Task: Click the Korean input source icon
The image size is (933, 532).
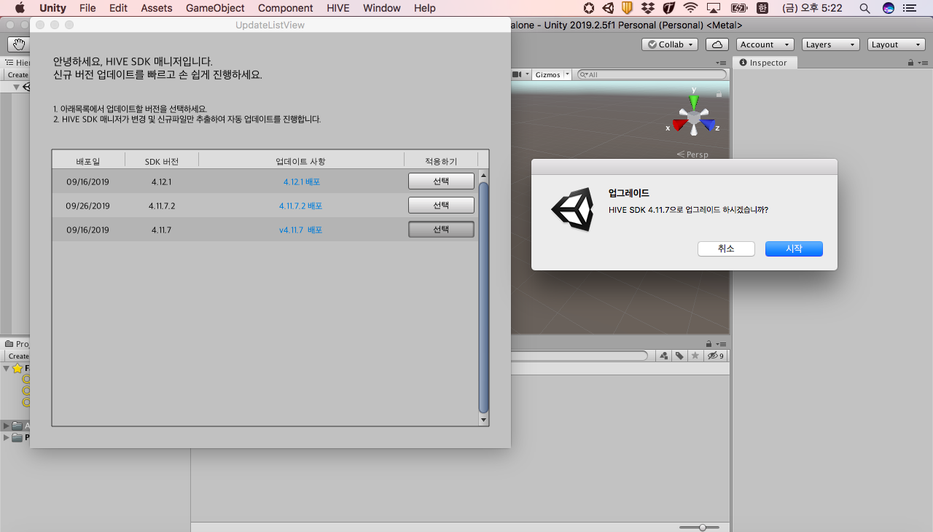Action: coord(762,8)
